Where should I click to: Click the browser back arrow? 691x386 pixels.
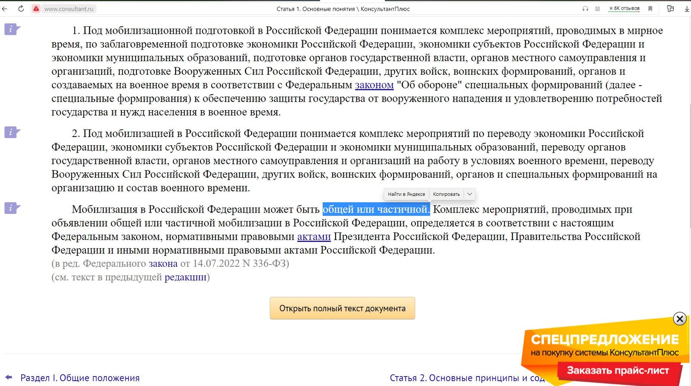click(x=5, y=9)
